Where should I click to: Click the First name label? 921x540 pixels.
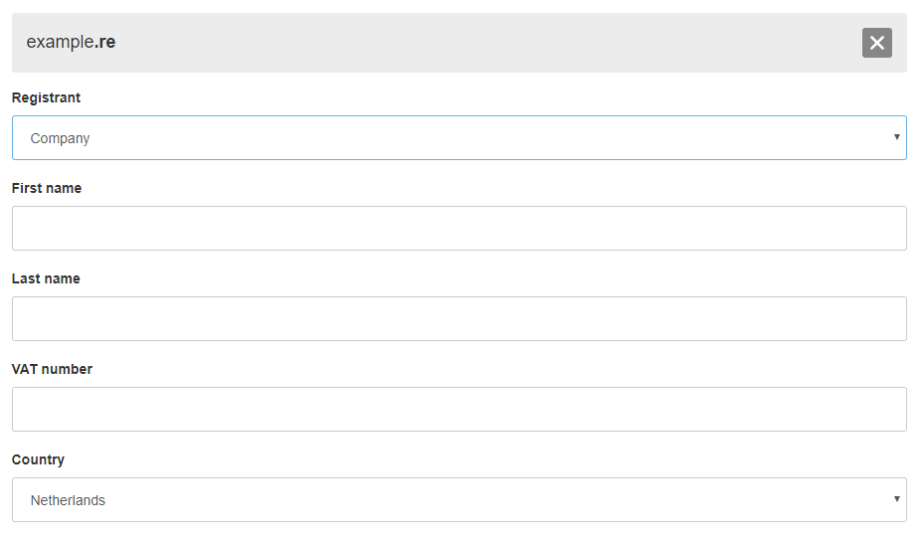47,188
